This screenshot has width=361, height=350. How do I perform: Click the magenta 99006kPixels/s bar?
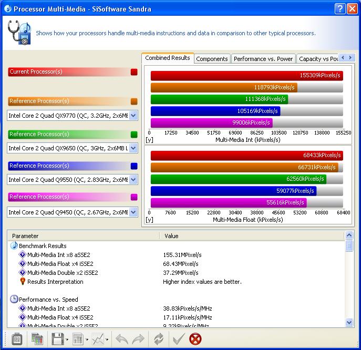click(x=211, y=123)
